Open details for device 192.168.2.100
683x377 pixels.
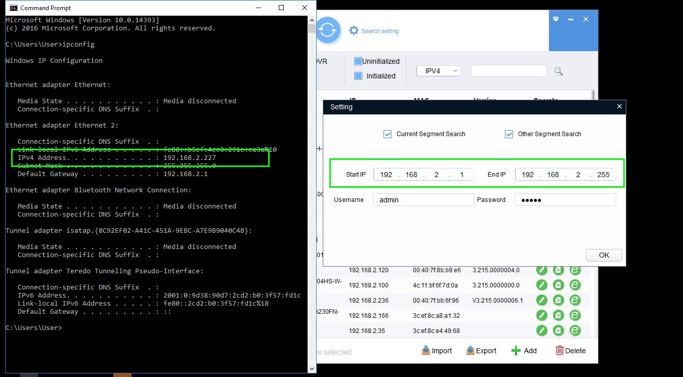(559, 285)
